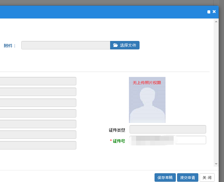
Task: Select the fifth gray field left of photo
Action: tap(38, 124)
